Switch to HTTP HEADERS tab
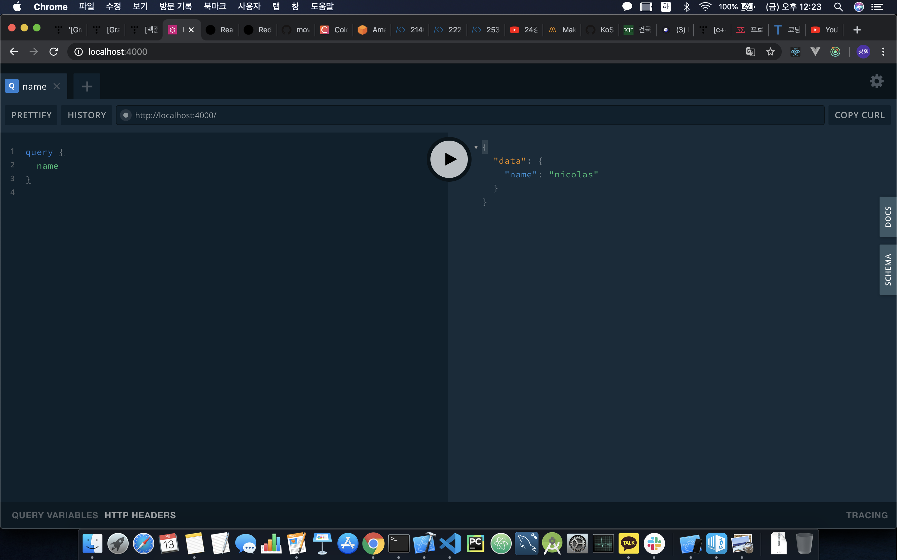This screenshot has width=897, height=560. pyautogui.click(x=140, y=515)
